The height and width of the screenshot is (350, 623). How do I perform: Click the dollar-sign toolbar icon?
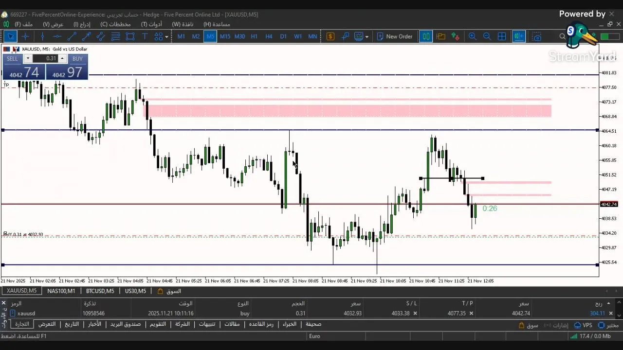tap(330, 36)
